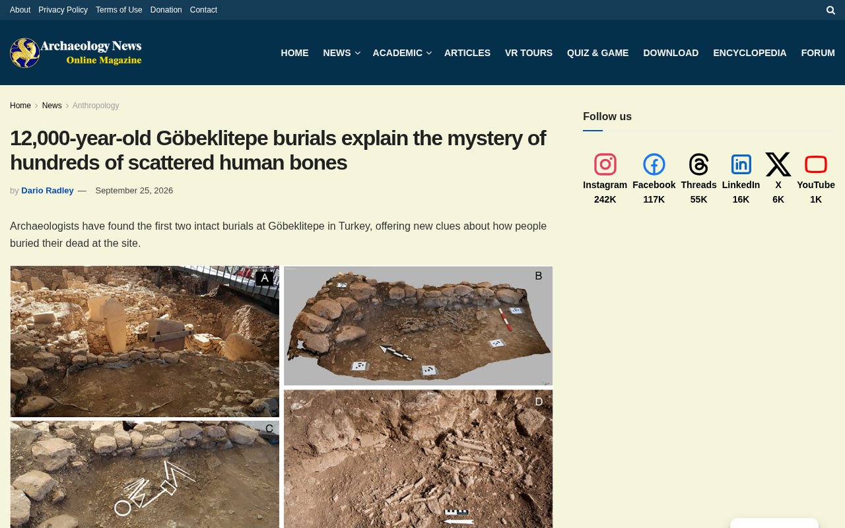Screen dimensions: 845x528
Task: Click the Facebook 117K follower count
Action: [x=654, y=199]
